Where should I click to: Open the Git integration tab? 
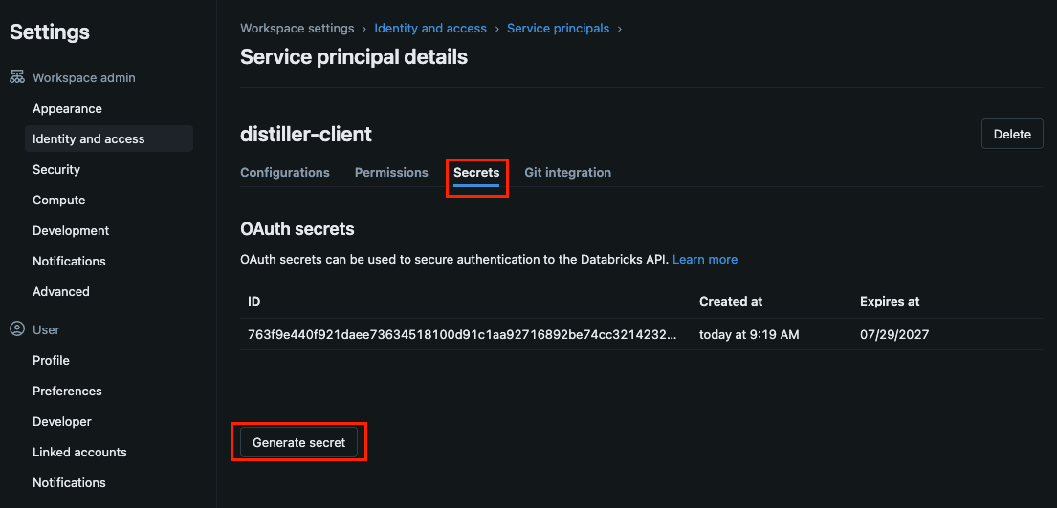pos(567,173)
